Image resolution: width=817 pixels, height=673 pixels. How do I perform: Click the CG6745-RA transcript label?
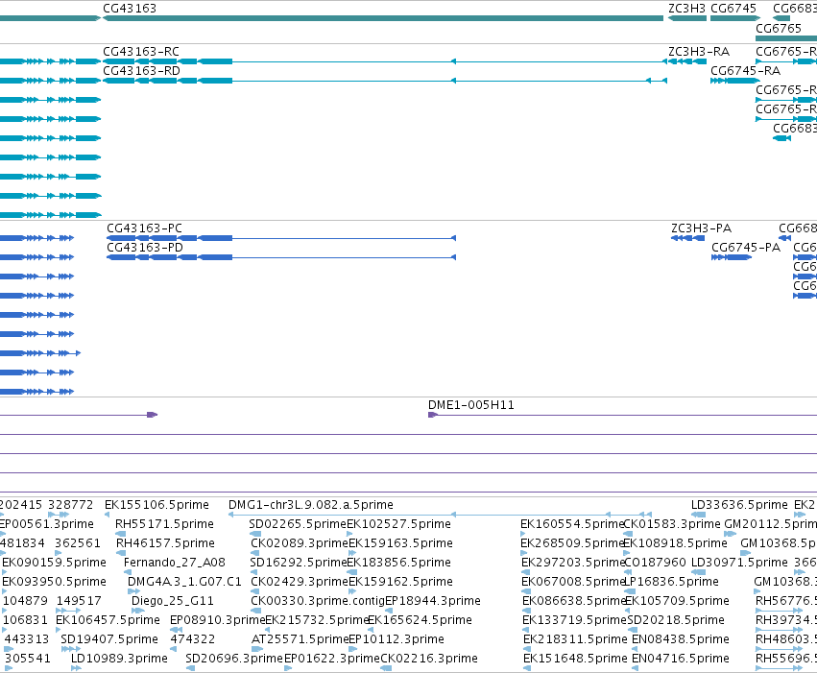746,71
